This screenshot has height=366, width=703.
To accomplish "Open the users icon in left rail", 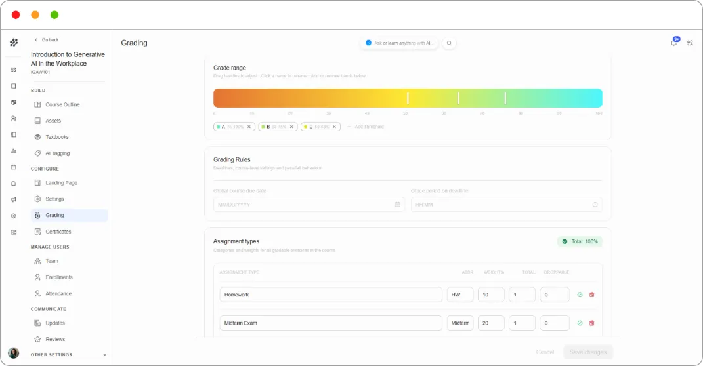I will pyautogui.click(x=13, y=119).
